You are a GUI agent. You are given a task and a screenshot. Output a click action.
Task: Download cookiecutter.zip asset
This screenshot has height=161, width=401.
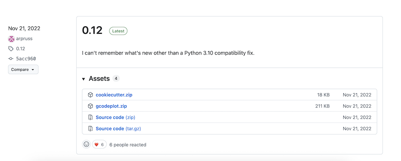tap(114, 95)
